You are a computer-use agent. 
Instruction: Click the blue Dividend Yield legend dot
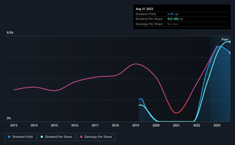(9, 137)
